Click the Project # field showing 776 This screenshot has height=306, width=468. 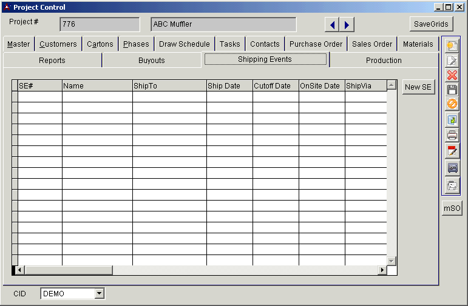(x=100, y=24)
